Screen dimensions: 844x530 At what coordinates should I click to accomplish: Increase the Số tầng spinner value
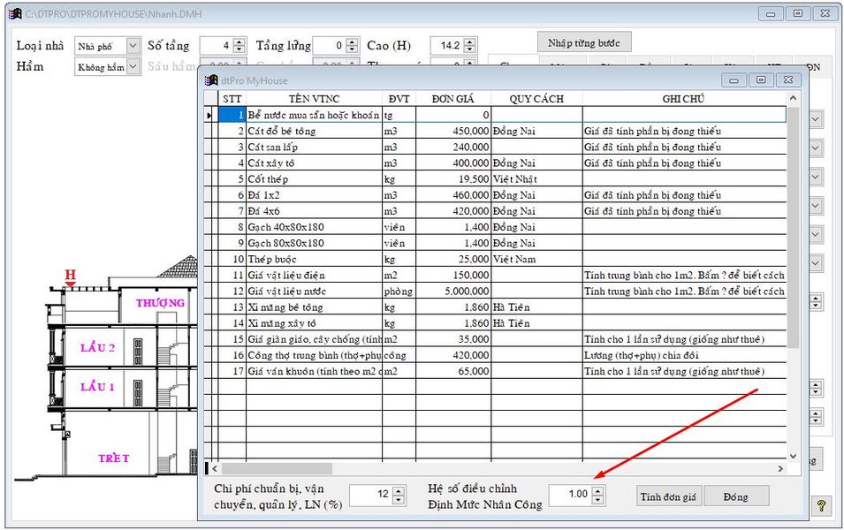pyautogui.click(x=239, y=42)
